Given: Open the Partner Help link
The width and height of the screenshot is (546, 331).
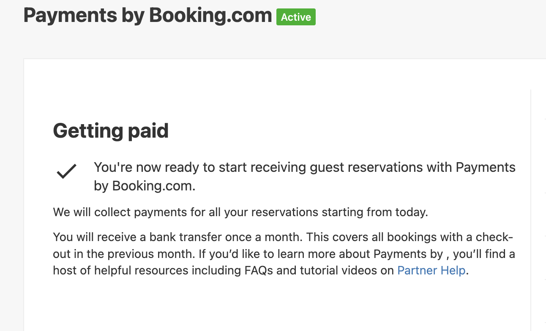Looking at the screenshot, I should click(x=431, y=270).
